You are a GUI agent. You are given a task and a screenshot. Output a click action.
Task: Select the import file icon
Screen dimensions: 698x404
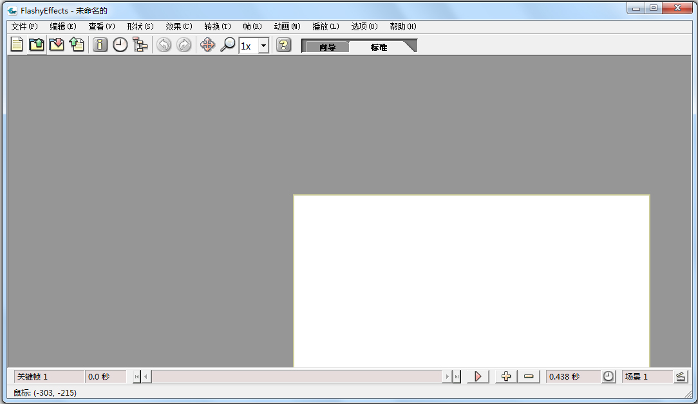point(57,44)
